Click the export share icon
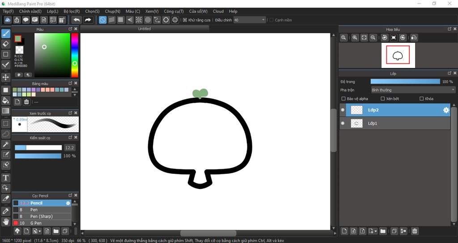 coord(17,20)
